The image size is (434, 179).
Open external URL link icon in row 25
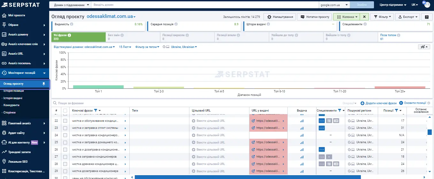pyautogui.click(x=253, y=142)
